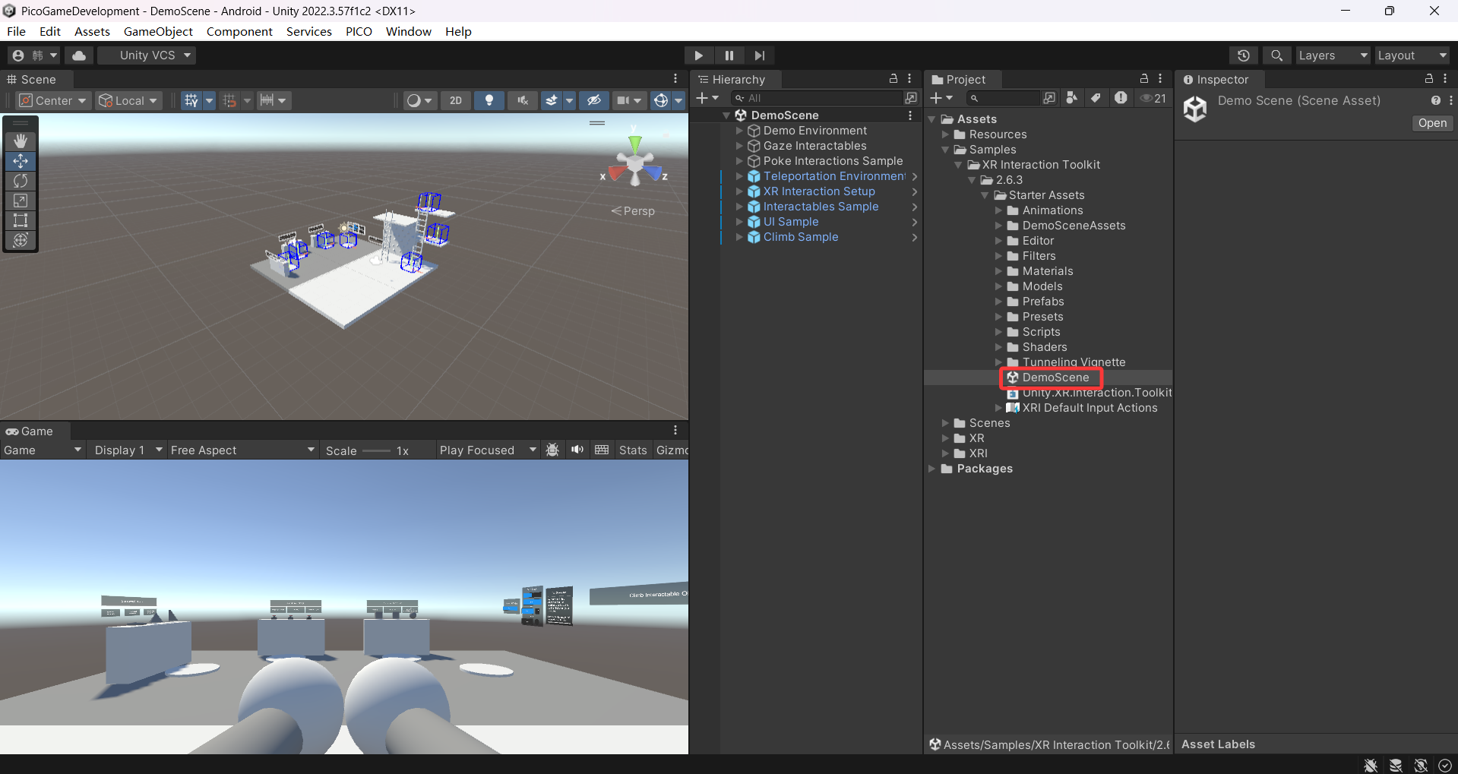
Task: Select the Rect tool
Action: coord(21,220)
